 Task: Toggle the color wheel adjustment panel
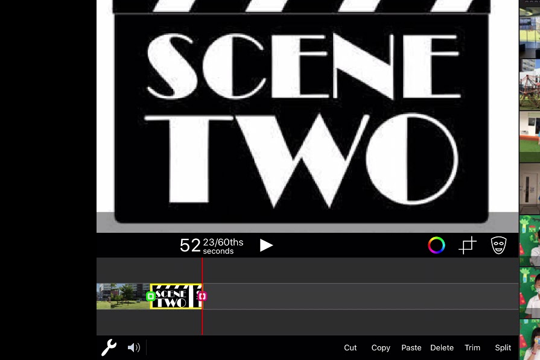436,245
